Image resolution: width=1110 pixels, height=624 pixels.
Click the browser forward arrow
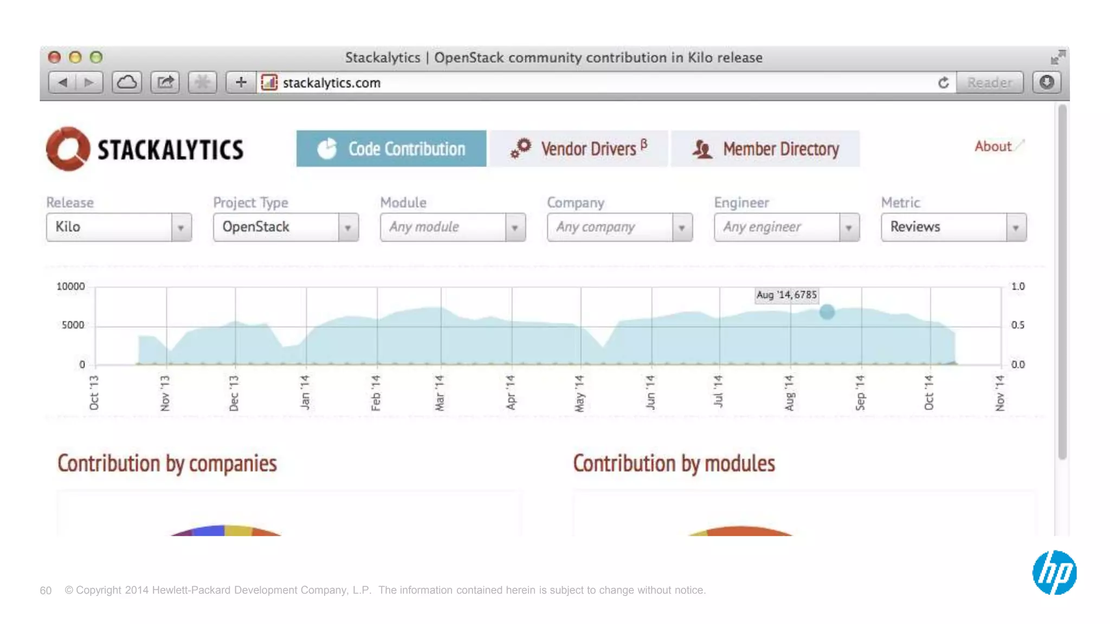point(89,82)
